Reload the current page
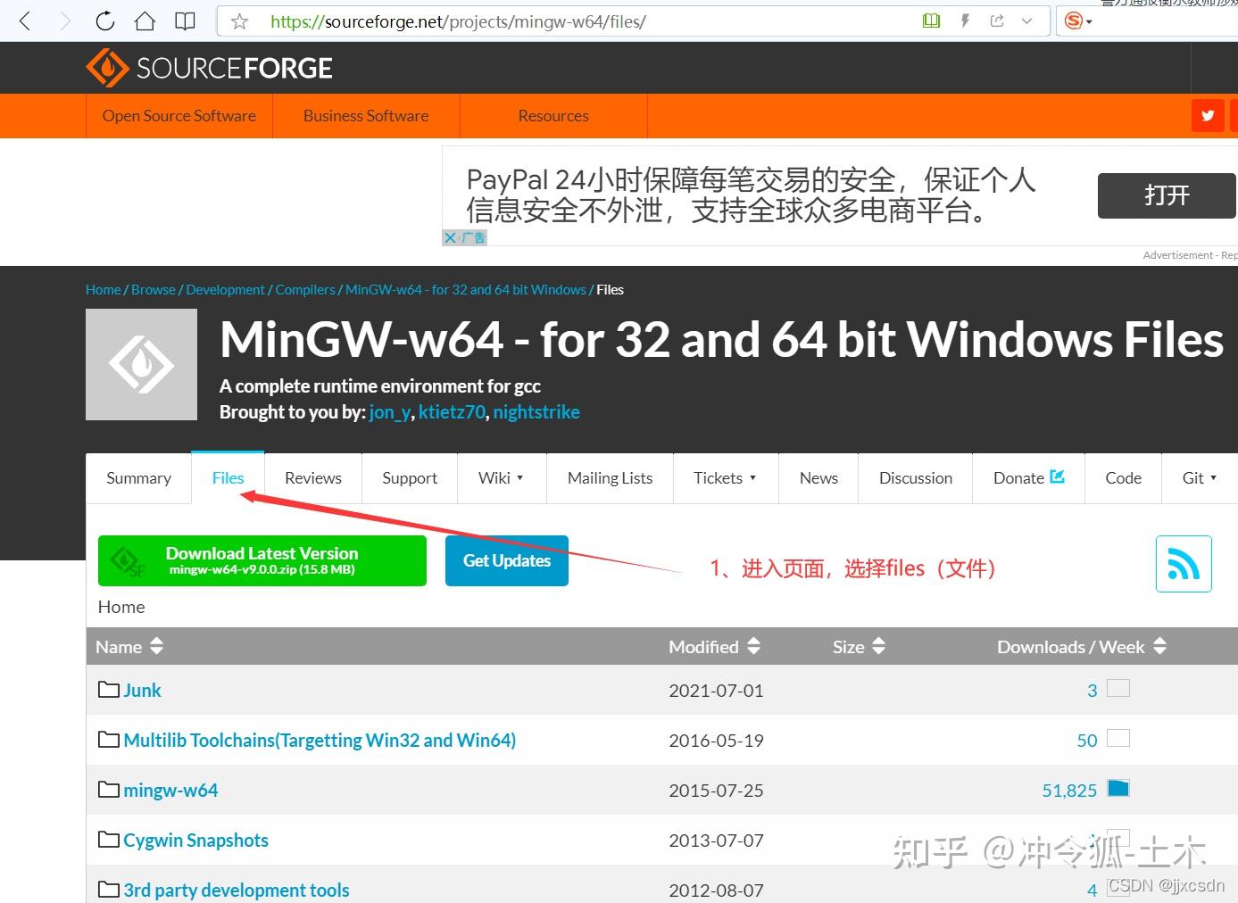The width and height of the screenshot is (1238, 903). (104, 21)
